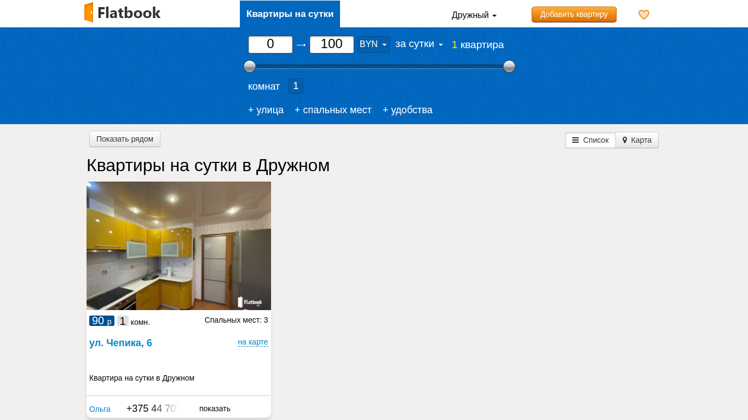This screenshot has width=748, height=420.
Task: Switch to Список list view
Action: [590, 140]
